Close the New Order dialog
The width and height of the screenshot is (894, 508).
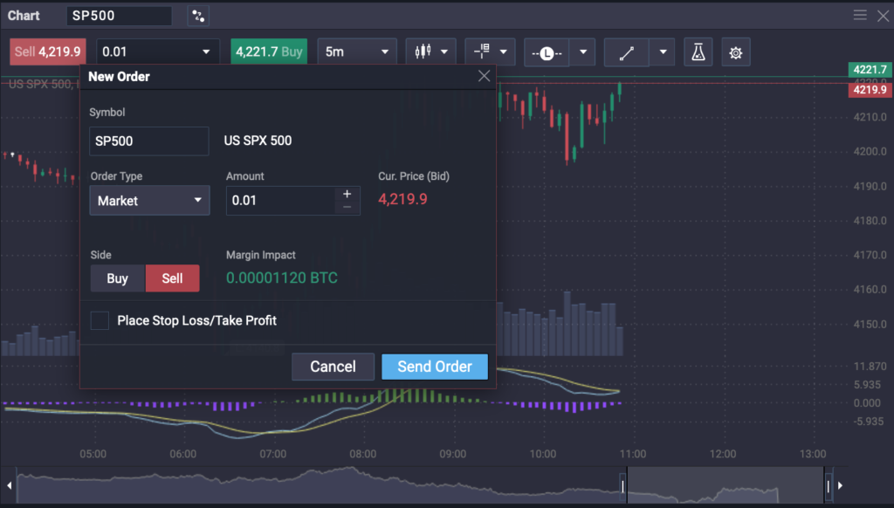(484, 75)
